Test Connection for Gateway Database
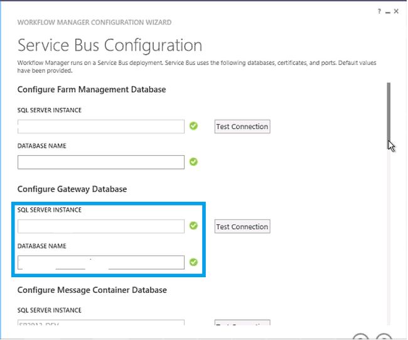This screenshot has width=408, height=340. 242,227
